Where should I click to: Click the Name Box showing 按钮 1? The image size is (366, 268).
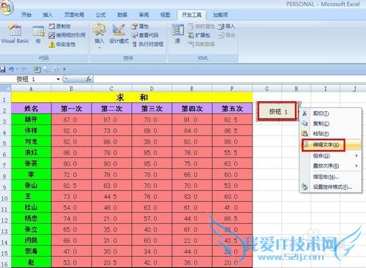(x=29, y=79)
